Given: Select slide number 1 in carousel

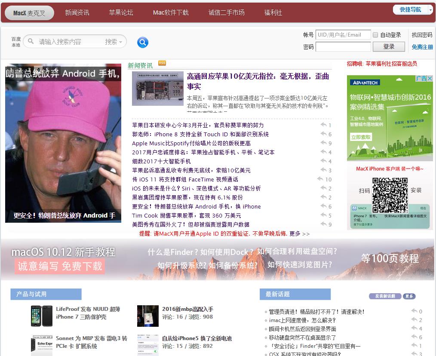Looking at the screenshot, I should pyautogui.click(x=11, y=70).
